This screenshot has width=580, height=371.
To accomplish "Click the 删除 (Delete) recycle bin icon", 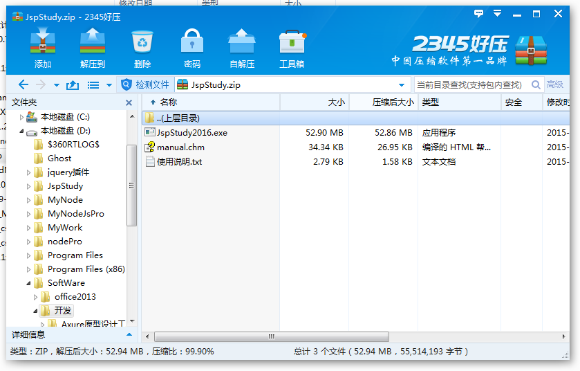I will tap(142, 42).
